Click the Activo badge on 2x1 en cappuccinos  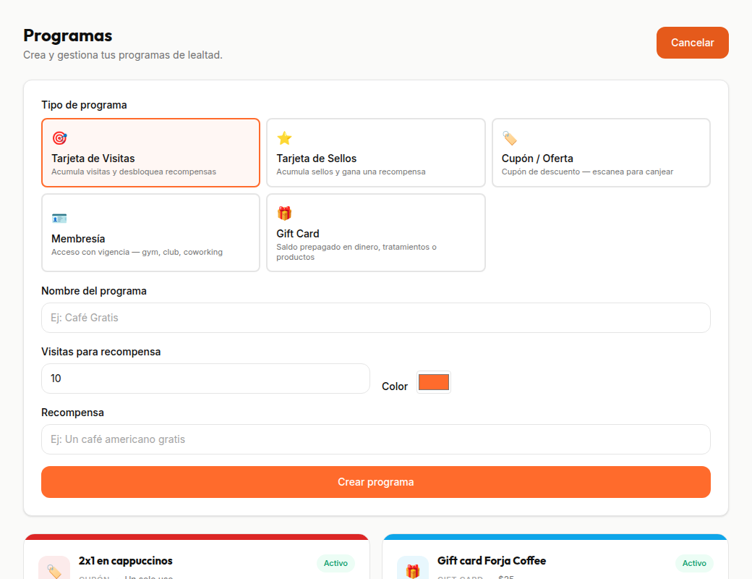(x=336, y=563)
